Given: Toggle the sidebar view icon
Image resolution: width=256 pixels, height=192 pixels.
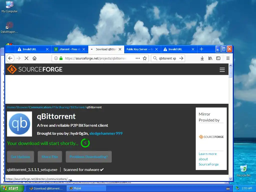Looking at the screenshot, I should click(x=218, y=58).
